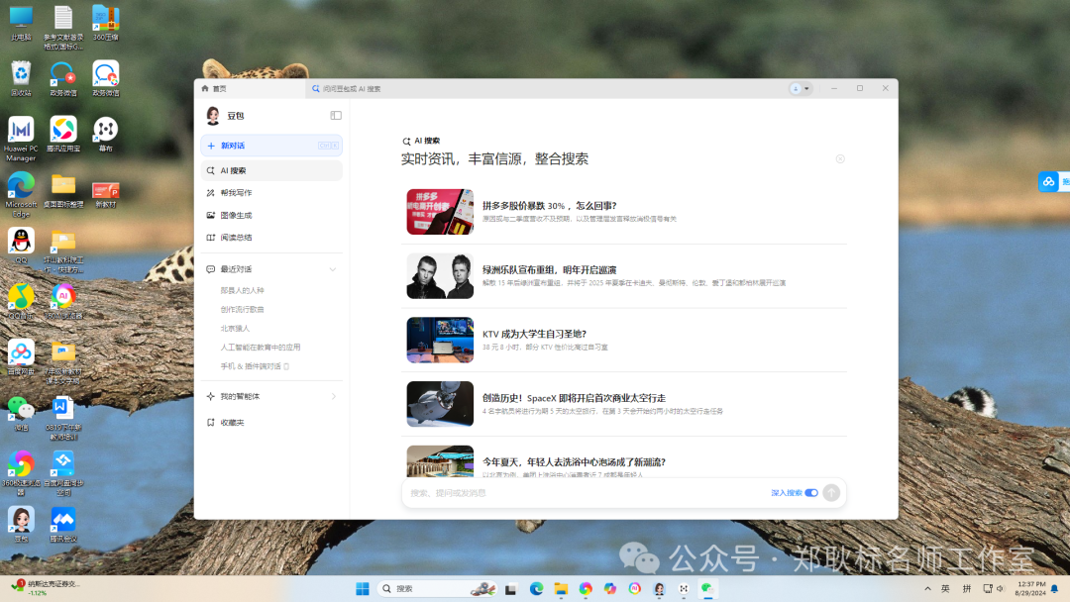Image resolution: width=1070 pixels, height=602 pixels.
Task: Select the 百度网盘 desktop icon
Action: tap(21, 357)
